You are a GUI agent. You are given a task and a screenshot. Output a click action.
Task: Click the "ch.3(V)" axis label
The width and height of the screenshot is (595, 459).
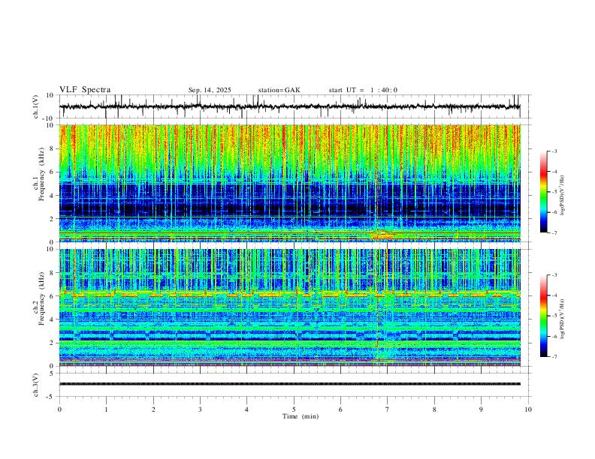(36, 385)
